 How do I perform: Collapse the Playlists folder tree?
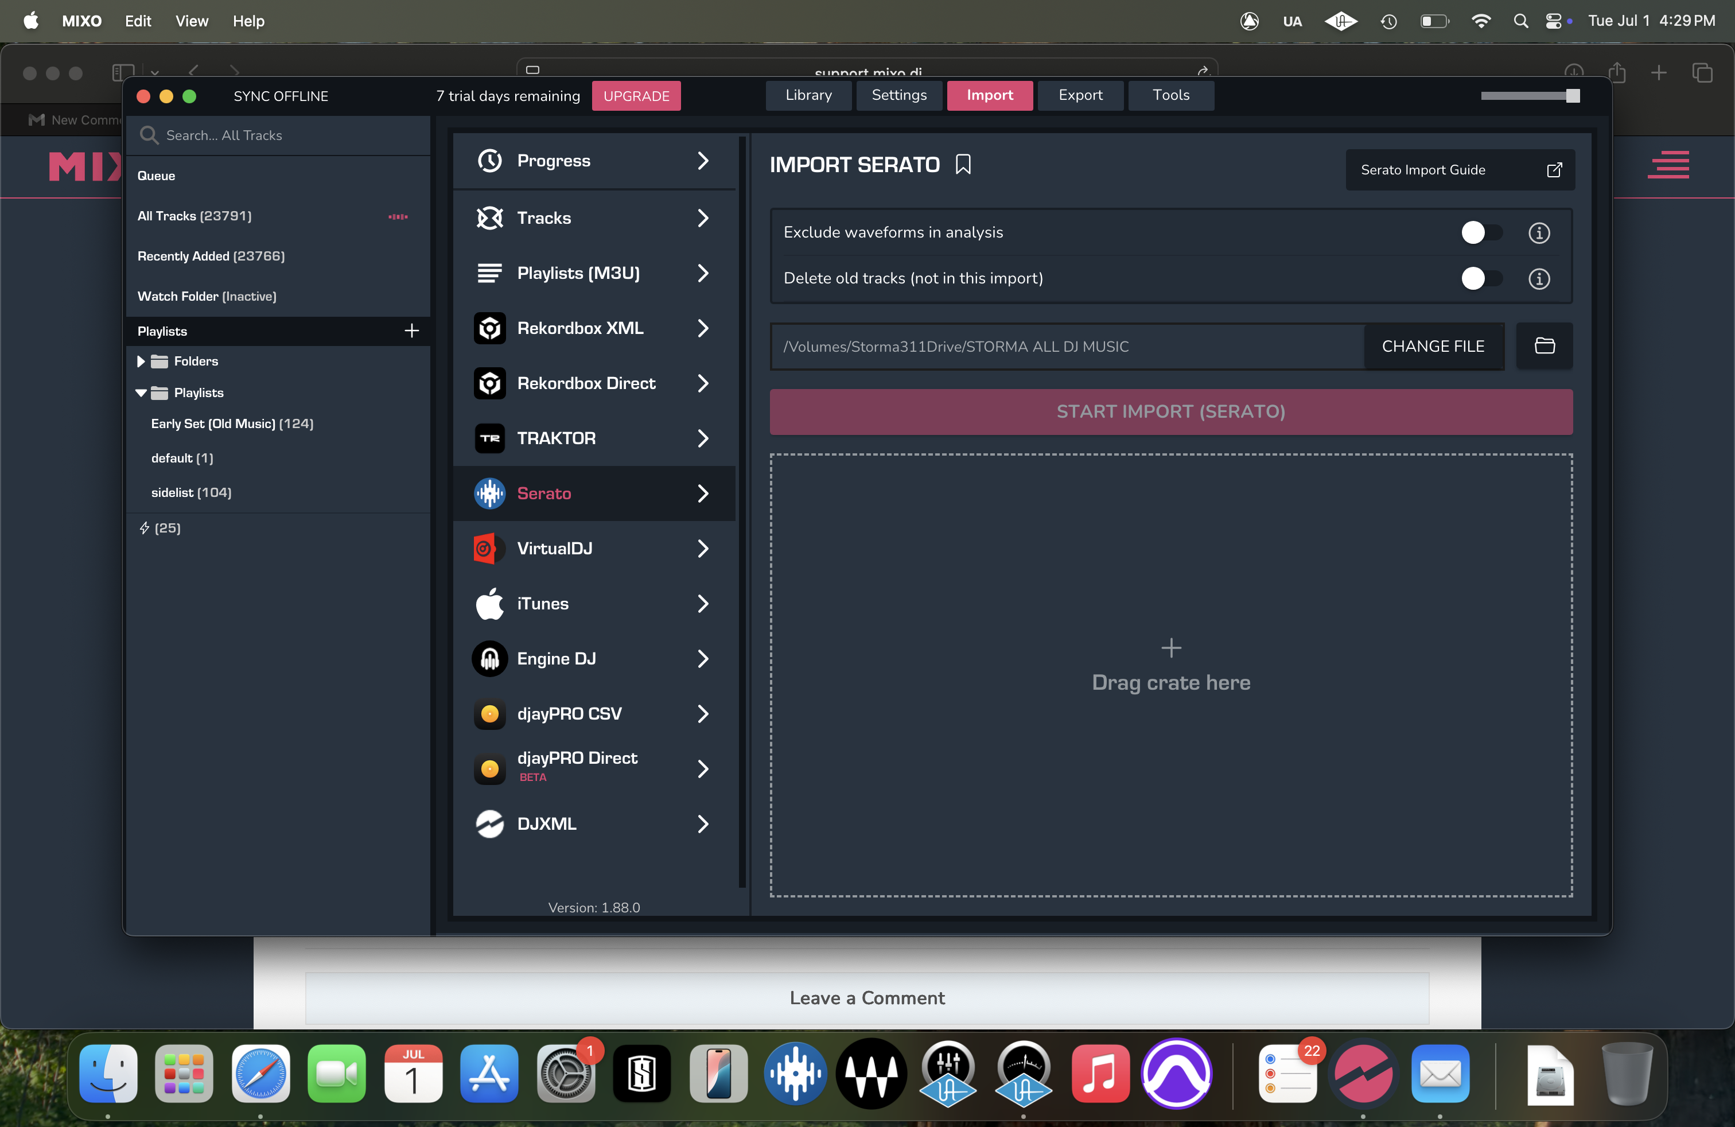pos(141,393)
